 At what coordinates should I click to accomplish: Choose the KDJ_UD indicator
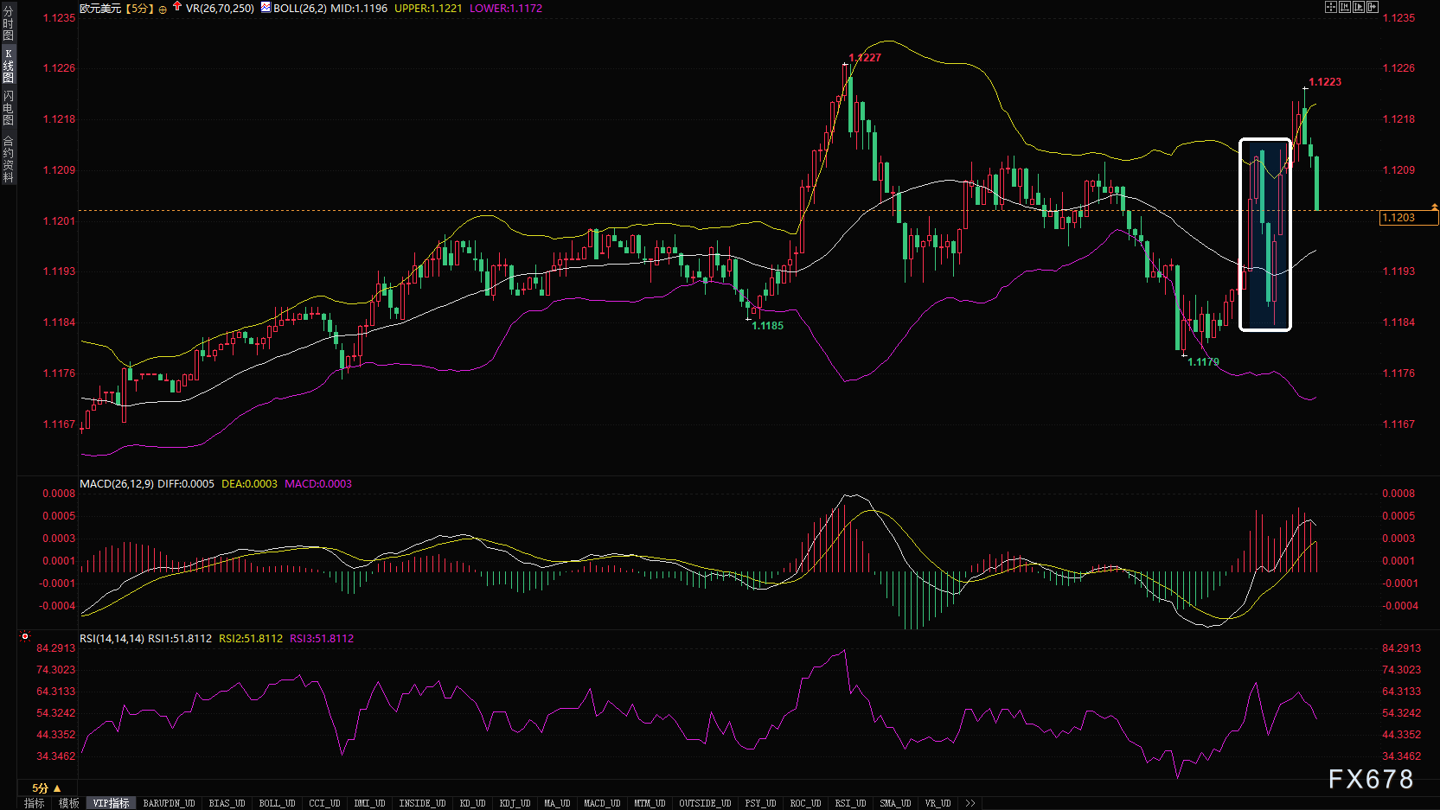click(514, 803)
